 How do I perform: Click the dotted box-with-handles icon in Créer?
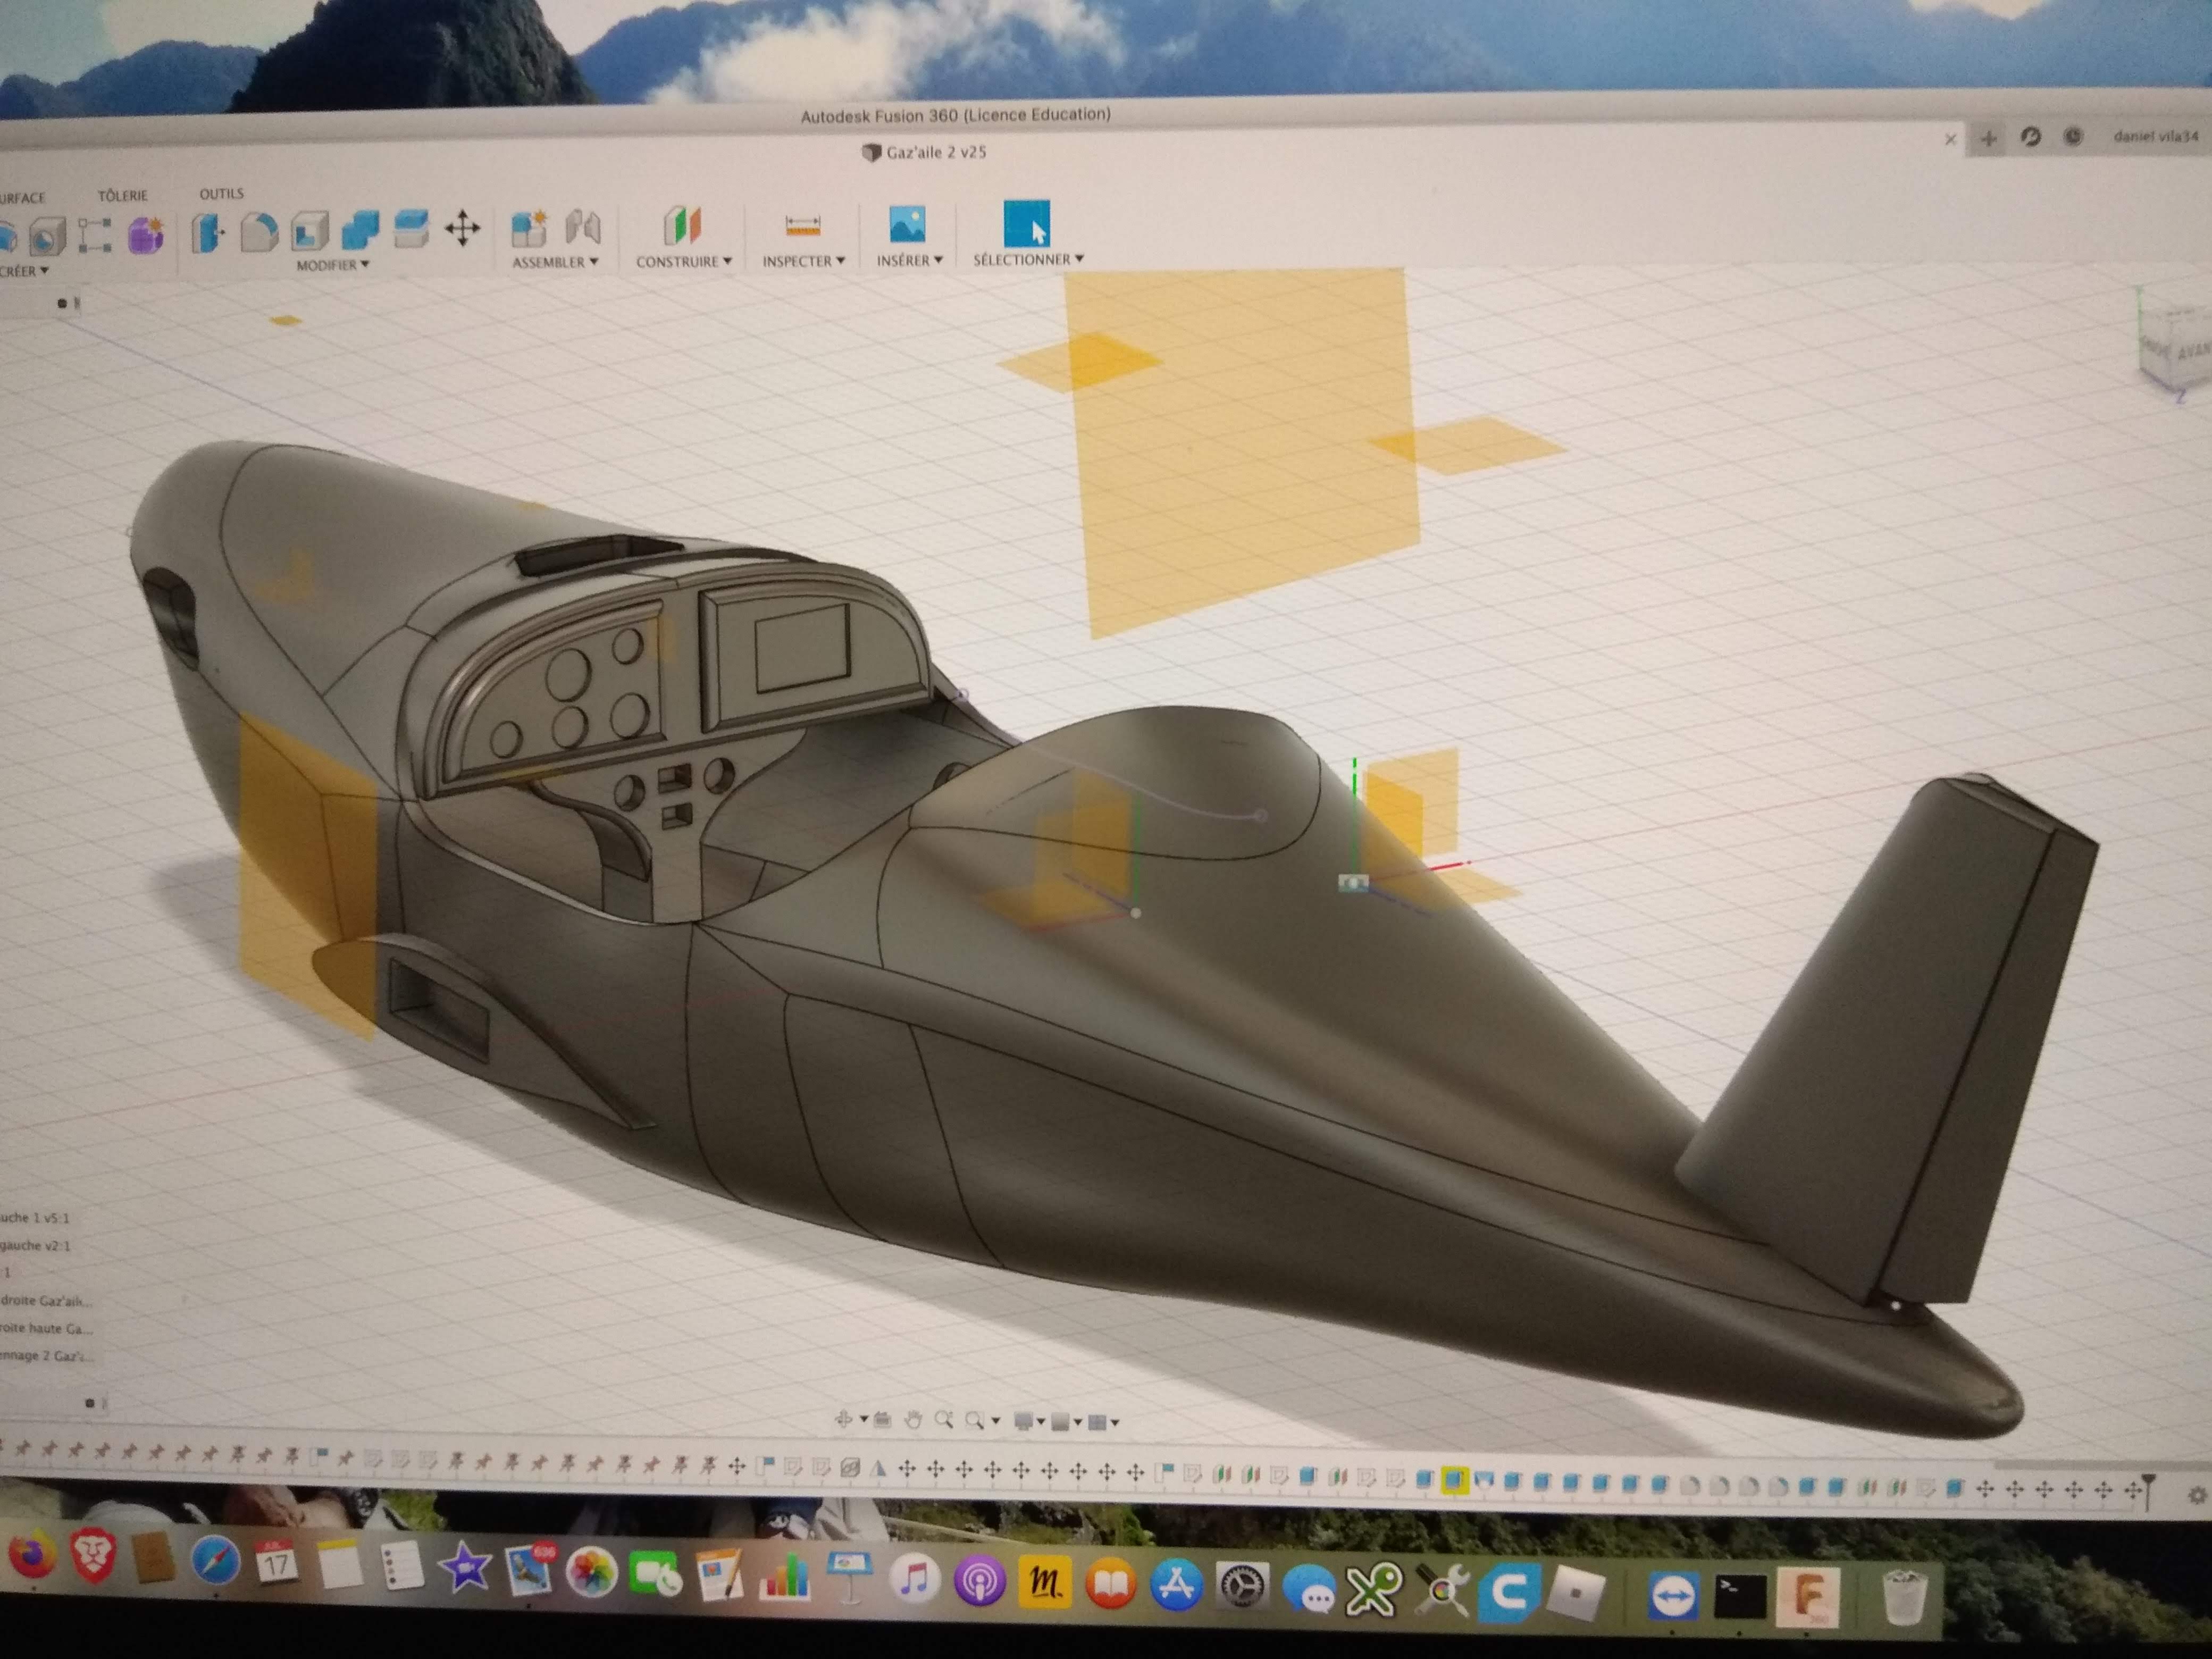pos(95,236)
